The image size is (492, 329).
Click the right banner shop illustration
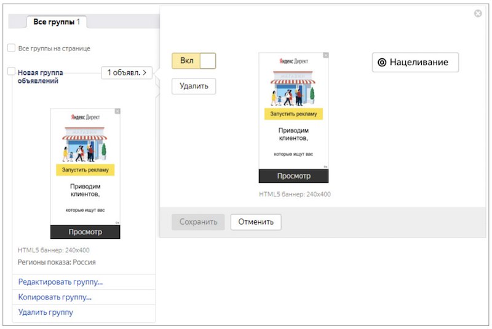(293, 88)
